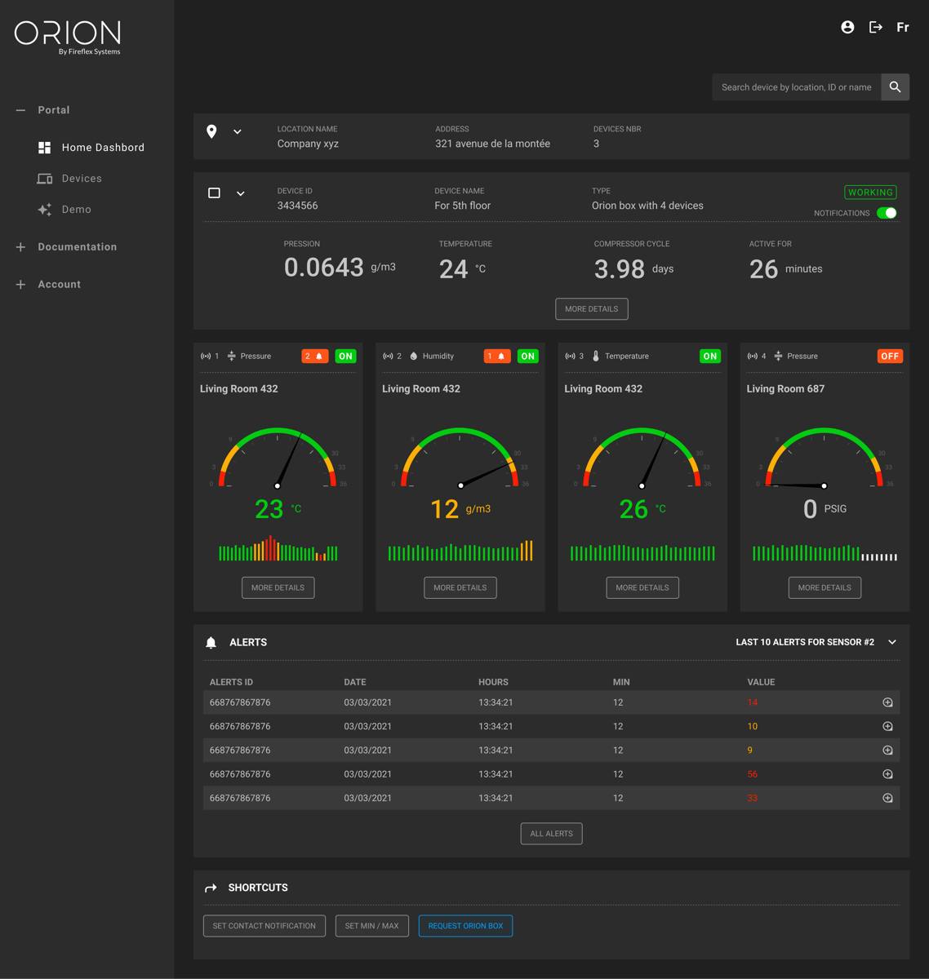Expand the Documentation section plus icon

tap(20, 247)
